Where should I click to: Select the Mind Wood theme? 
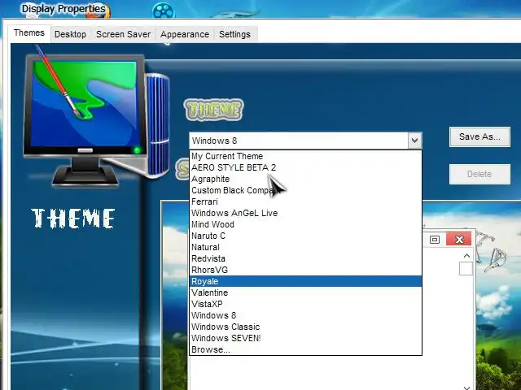tap(305, 224)
